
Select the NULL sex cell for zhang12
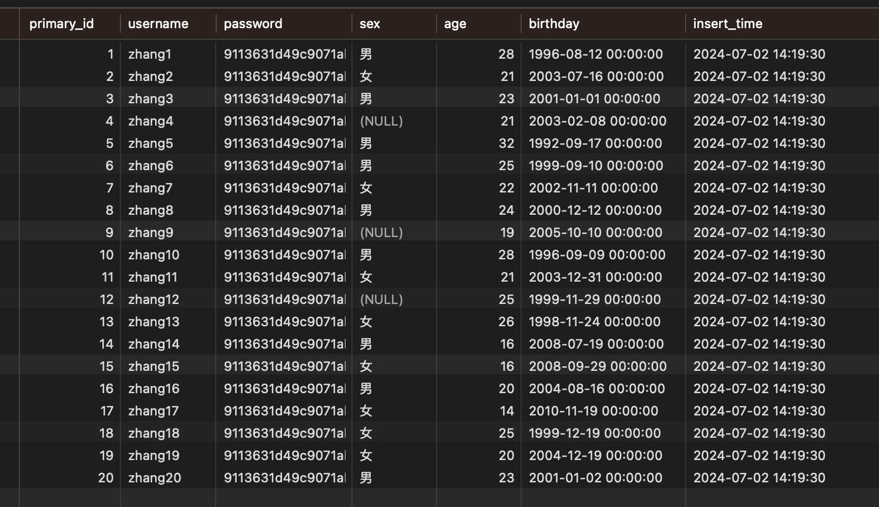(x=381, y=300)
